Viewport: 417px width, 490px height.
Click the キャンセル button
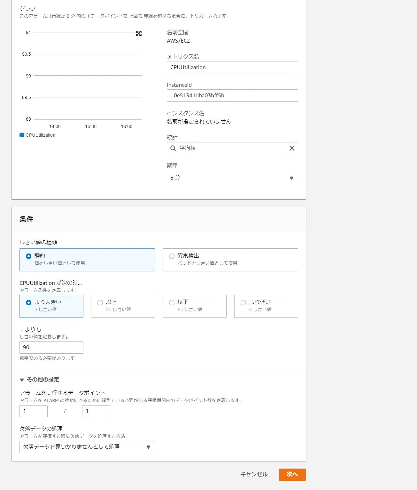pos(254,474)
